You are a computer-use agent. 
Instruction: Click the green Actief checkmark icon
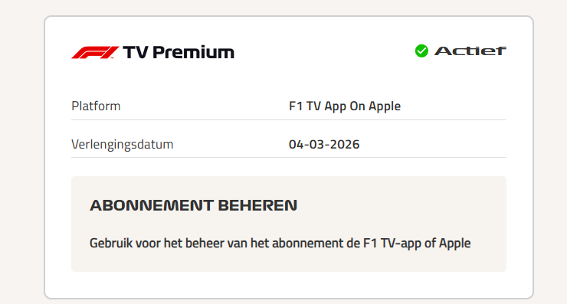click(421, 51)
